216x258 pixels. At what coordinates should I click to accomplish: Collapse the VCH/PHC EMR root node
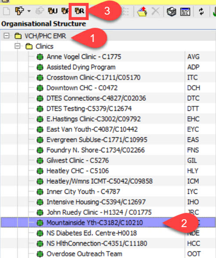click(x=7, y=36)
